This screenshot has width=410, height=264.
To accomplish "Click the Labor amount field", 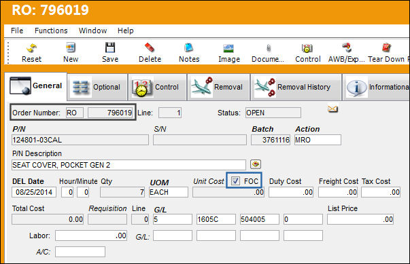I will (91, 235).
